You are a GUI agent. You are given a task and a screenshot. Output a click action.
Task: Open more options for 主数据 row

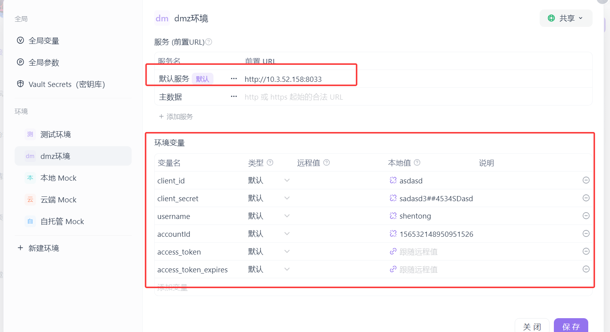click(233, 96)
